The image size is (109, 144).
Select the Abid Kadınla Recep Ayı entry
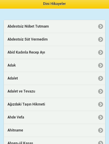click(x=54, y=52)
